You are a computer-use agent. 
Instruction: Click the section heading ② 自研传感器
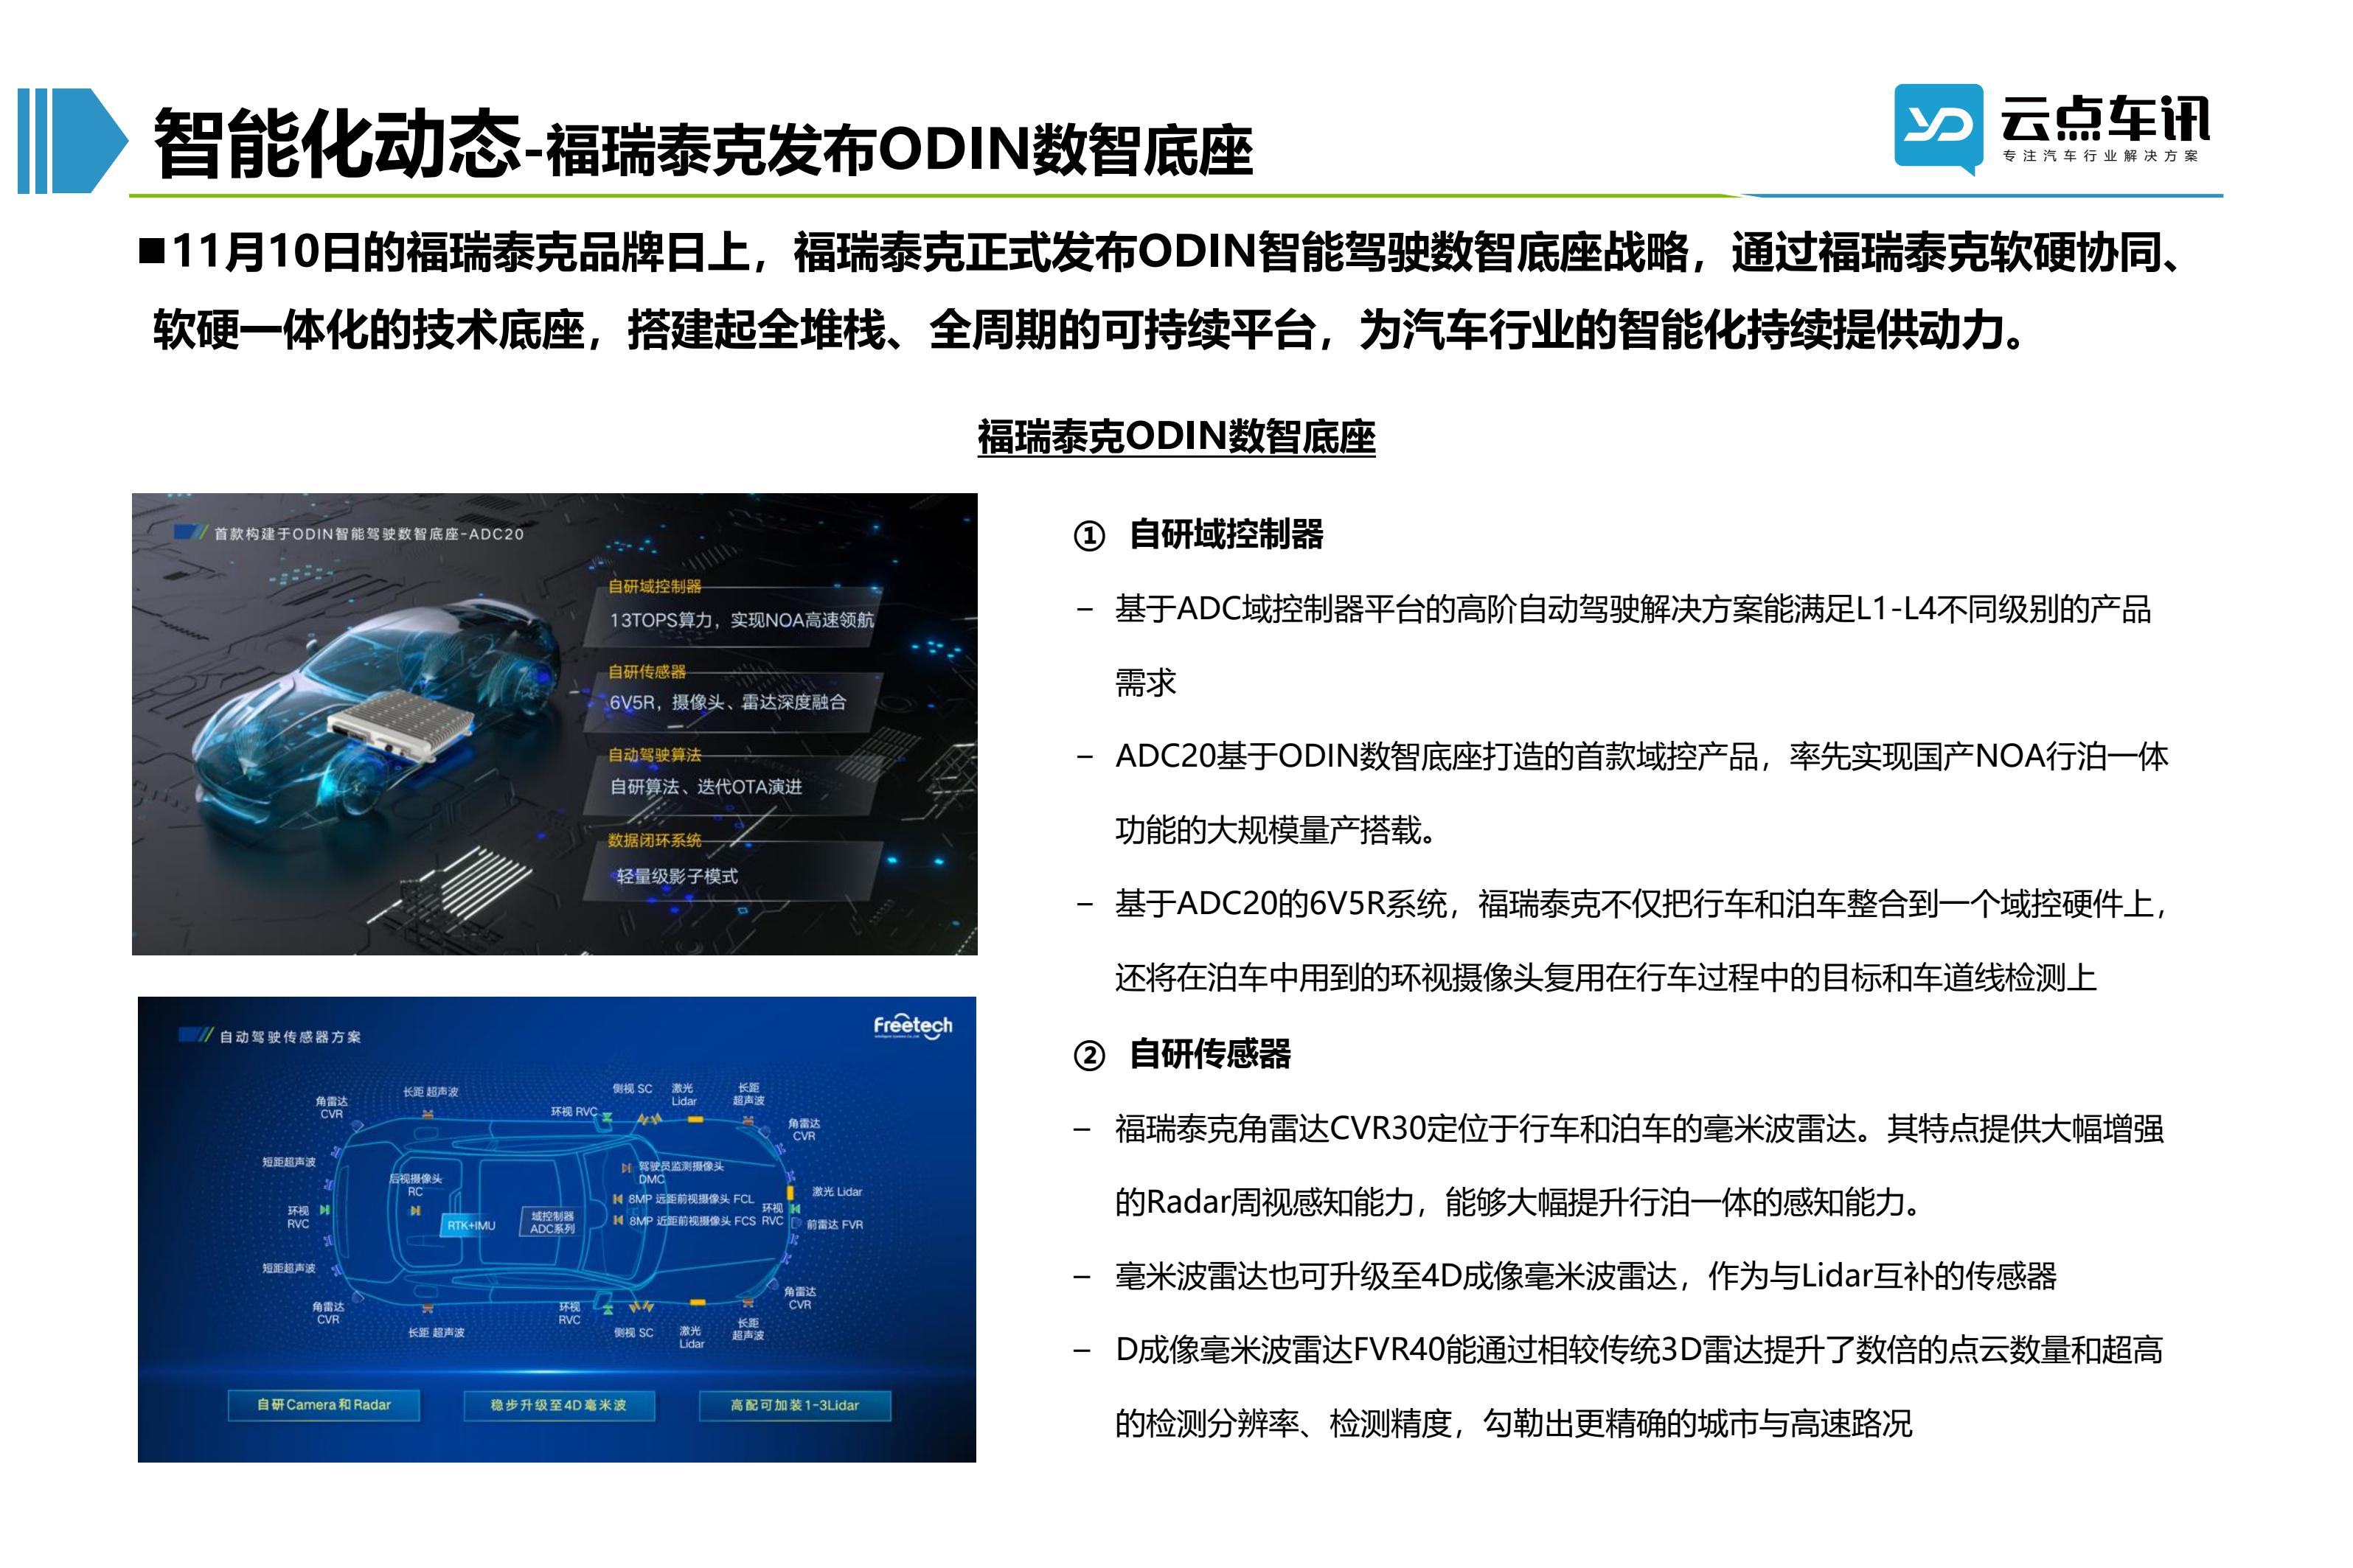pyautogui.click(x=1182, y=1054)
